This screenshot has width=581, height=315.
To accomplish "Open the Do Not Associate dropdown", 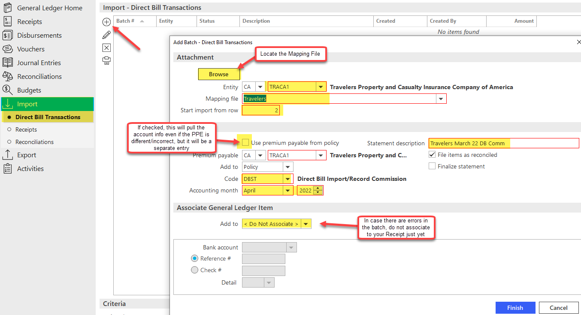I will point(306,224).
